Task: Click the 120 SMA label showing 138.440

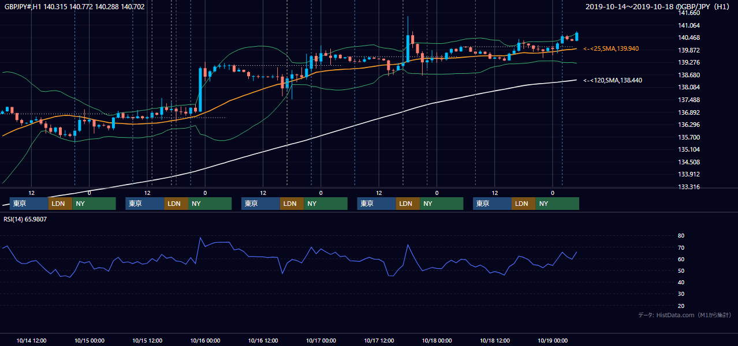Action: 613,80
